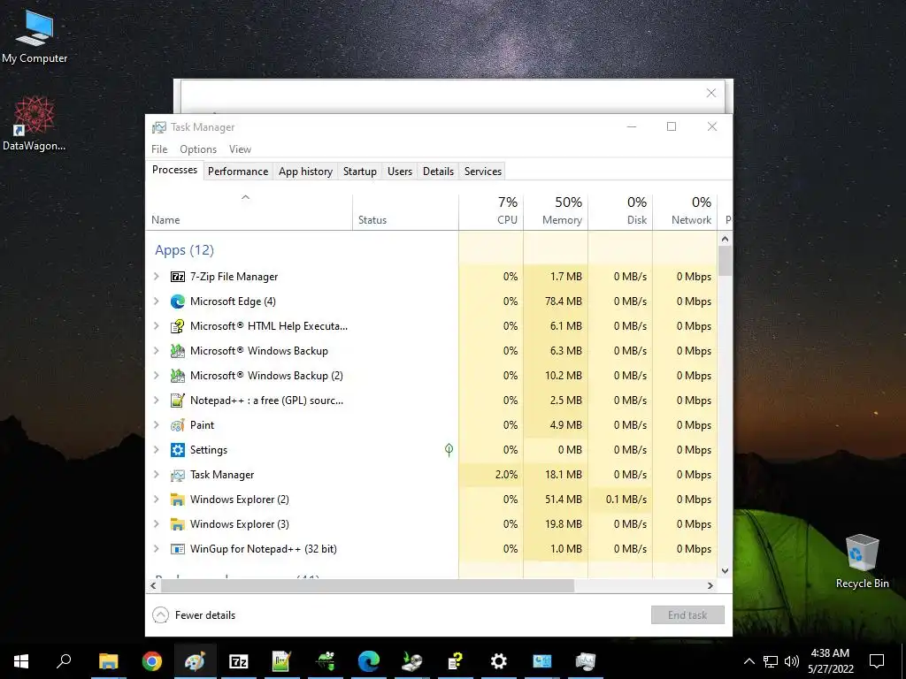This screenshot has width=906, height=679.
Task: Sort processes by Memory column
Action: (x=556, y=211)
